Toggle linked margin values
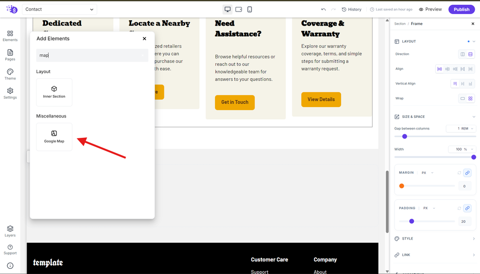Viewport: 480px width, 274px height. click(x=467, y=173)
